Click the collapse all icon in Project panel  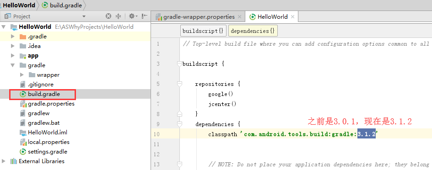118,16
